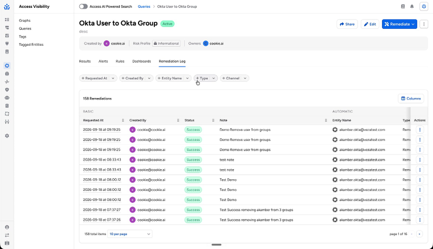Click the drag handle on the Created By column
The width and height of the screenshot is (433, 249).
178,120
